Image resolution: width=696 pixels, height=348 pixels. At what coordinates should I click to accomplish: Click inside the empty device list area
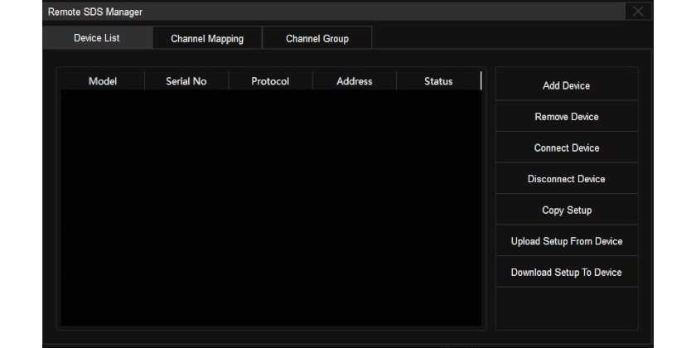pos(270,207)
